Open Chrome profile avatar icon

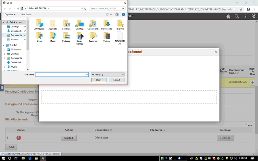pos(248,9)
